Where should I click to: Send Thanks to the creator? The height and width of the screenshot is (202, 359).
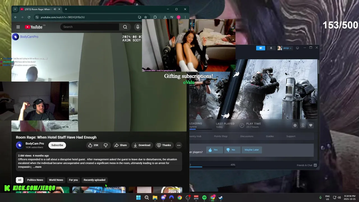coord(164,145)
